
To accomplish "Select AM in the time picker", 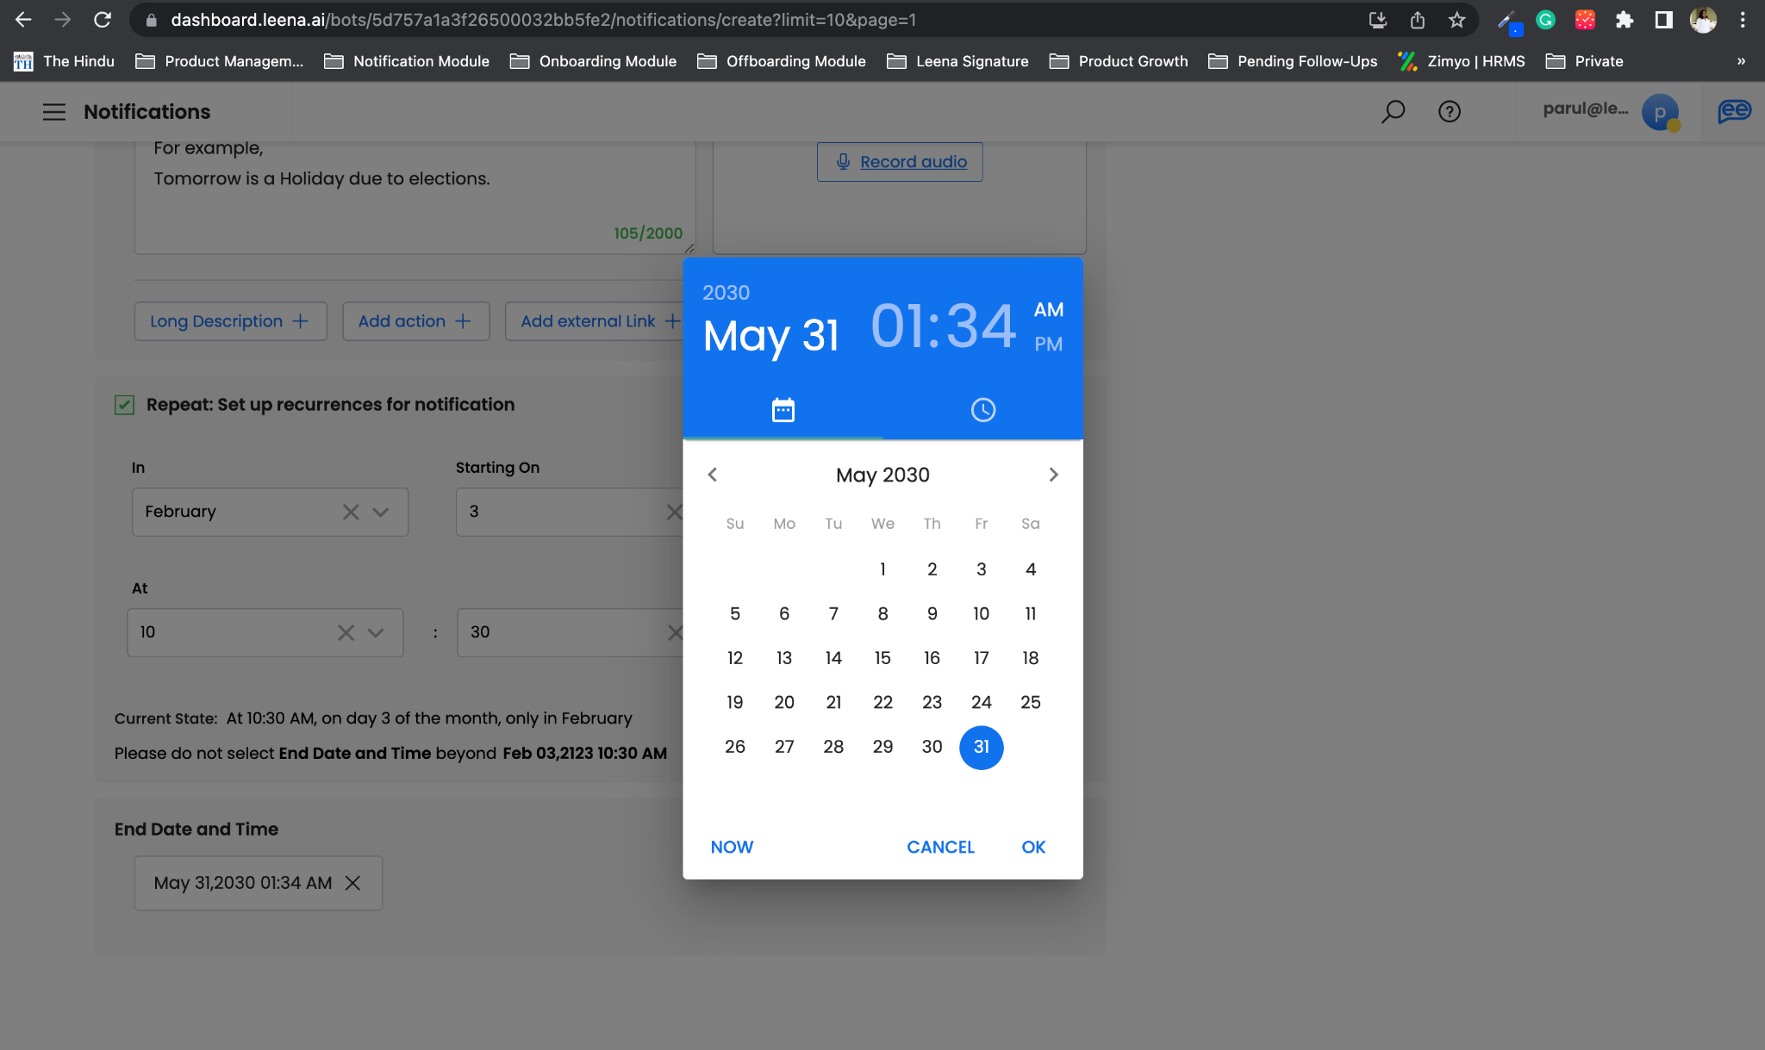I will tap(1048, 310).
